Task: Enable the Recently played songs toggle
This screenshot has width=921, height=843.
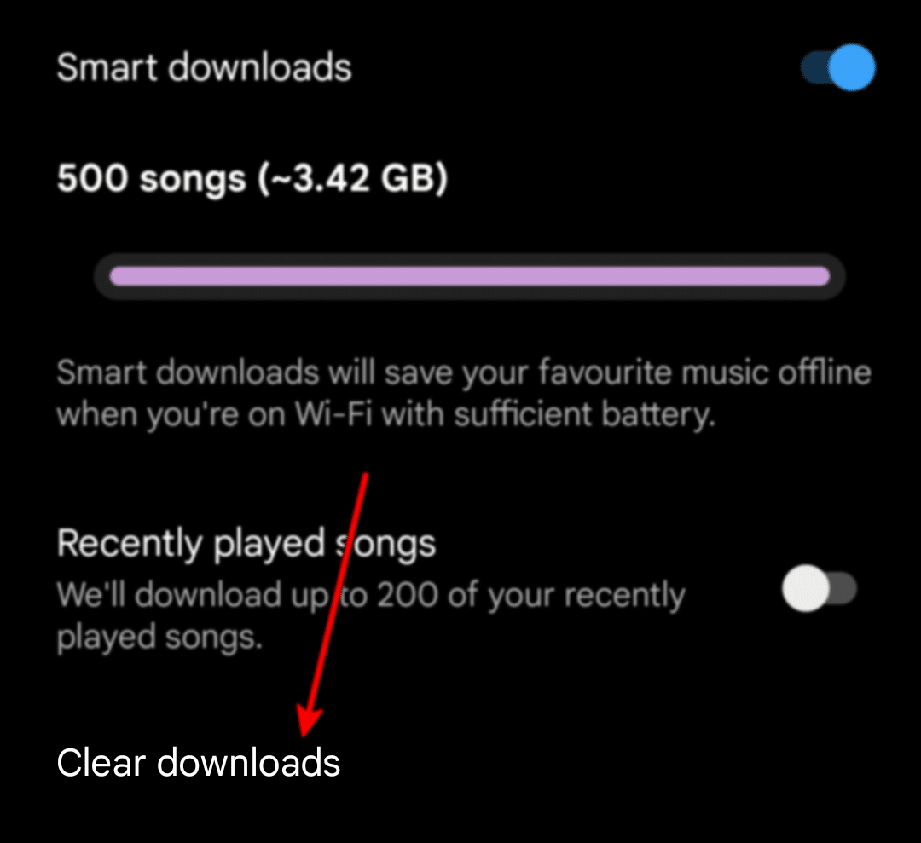Action: click(x=820, y=588)
